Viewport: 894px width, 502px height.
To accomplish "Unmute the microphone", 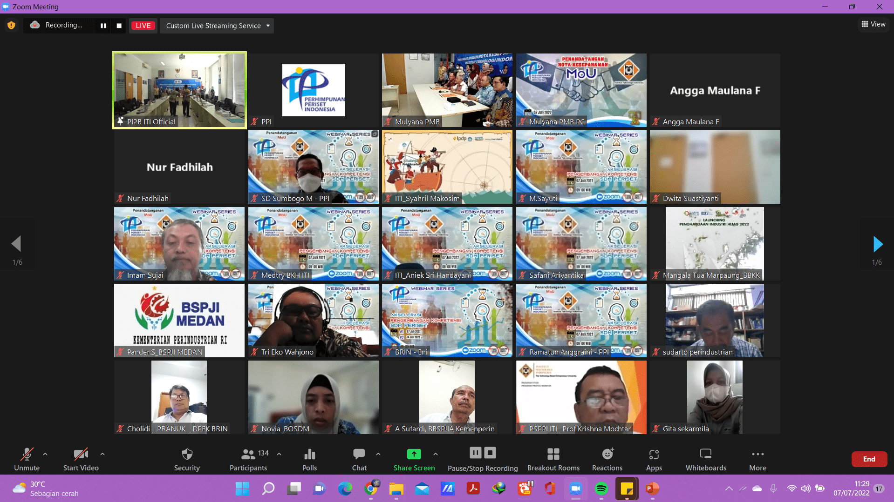I will tap(27, 459).
